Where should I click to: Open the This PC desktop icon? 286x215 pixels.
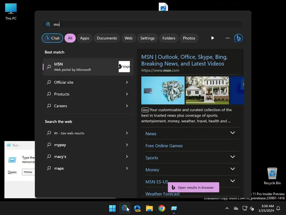point(11,11)
